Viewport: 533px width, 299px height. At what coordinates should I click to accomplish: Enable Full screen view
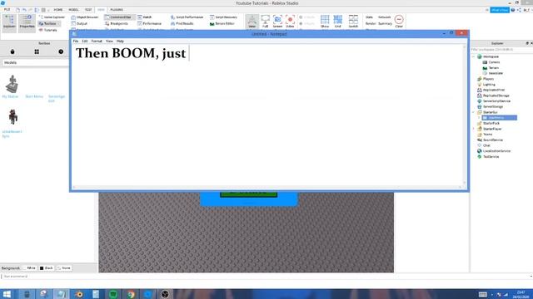point(265,22)
